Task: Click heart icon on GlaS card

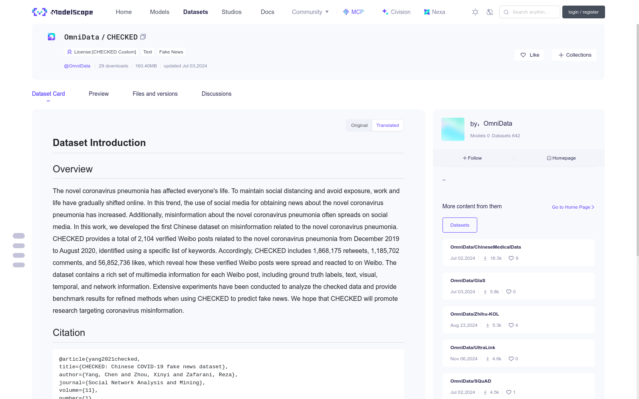Action: click(x=509, y=292)
